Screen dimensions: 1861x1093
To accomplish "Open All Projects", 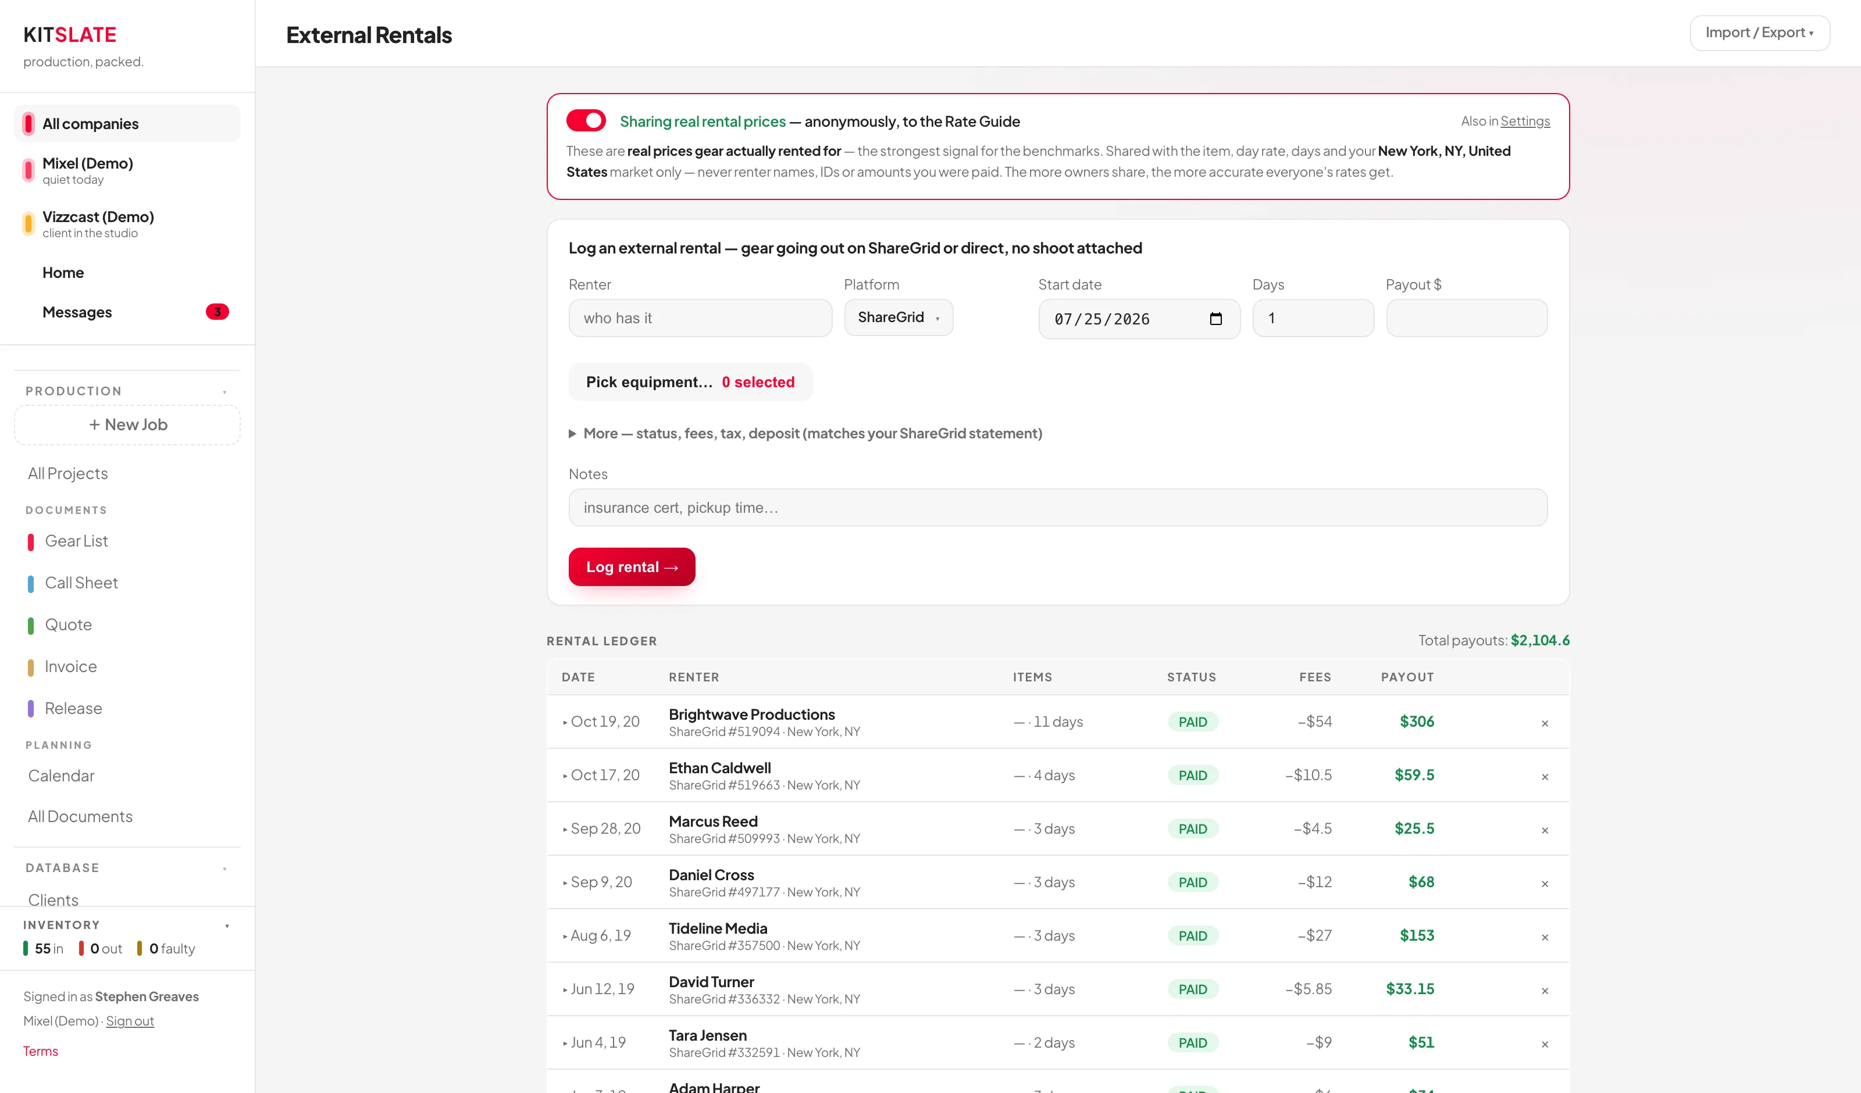I will click(68, 473).
